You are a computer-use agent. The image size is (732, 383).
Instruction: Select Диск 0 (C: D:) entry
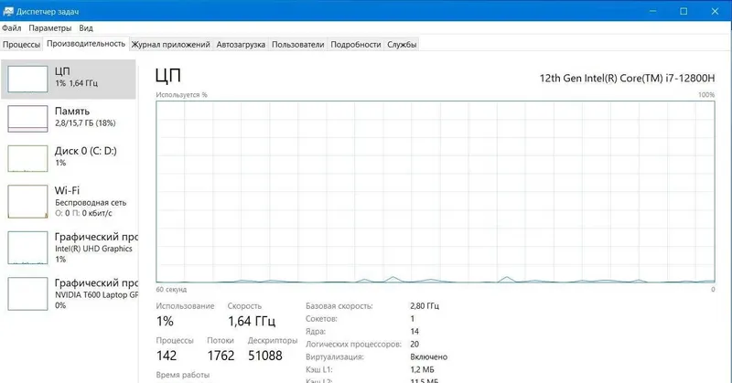point(68,158)
